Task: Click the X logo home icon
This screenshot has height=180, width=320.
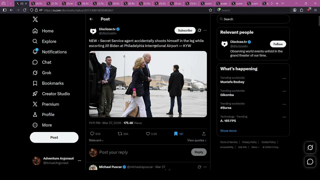Action: click(35, 19)
